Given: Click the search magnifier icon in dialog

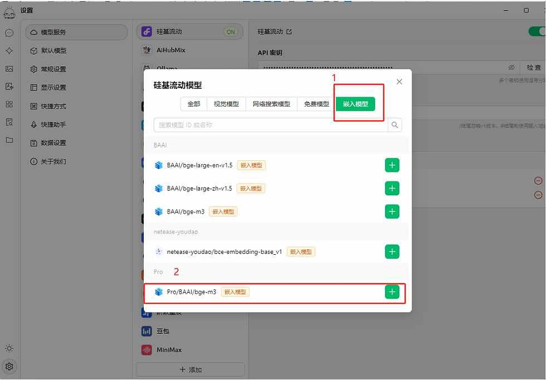Looking at the screenshot, I should (394, 125).
